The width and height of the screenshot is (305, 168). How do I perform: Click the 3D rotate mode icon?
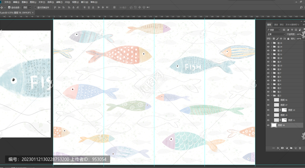coord(131,7)
